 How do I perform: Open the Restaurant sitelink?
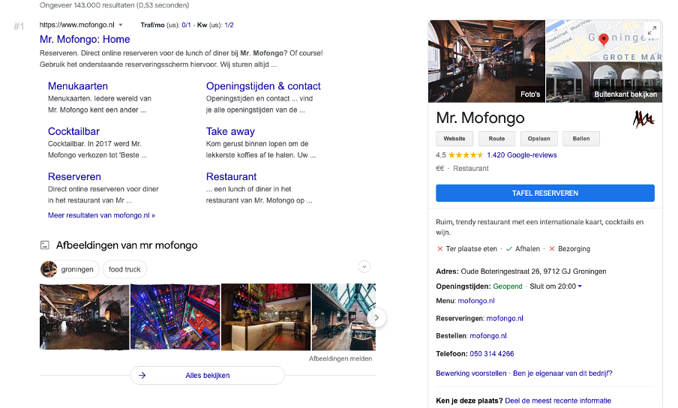pos(231,177)
